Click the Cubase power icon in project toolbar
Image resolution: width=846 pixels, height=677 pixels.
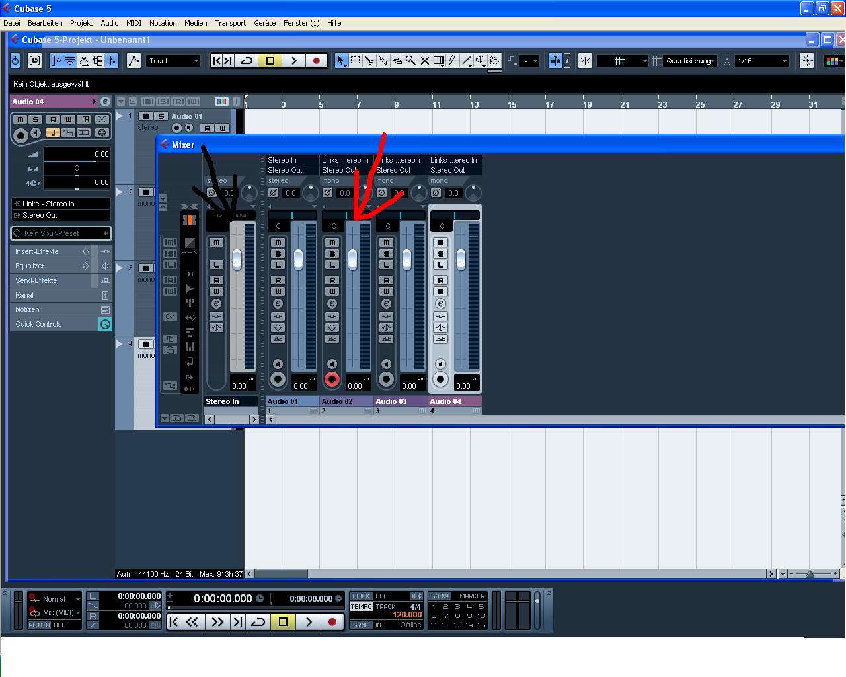pyautogui.click(x=16, y=61)
